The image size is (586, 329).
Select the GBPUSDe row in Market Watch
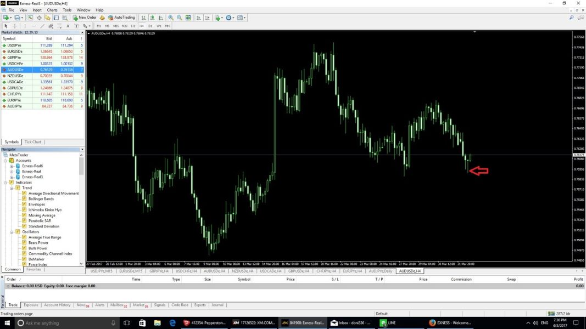pyautogui.click(x=15, y=88)
